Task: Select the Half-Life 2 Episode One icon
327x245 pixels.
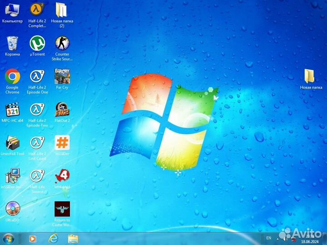Action: 37,76
